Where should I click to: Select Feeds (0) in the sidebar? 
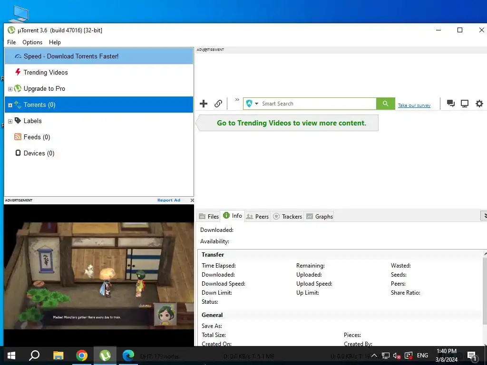pyautogui.click(x=99, y=137)
